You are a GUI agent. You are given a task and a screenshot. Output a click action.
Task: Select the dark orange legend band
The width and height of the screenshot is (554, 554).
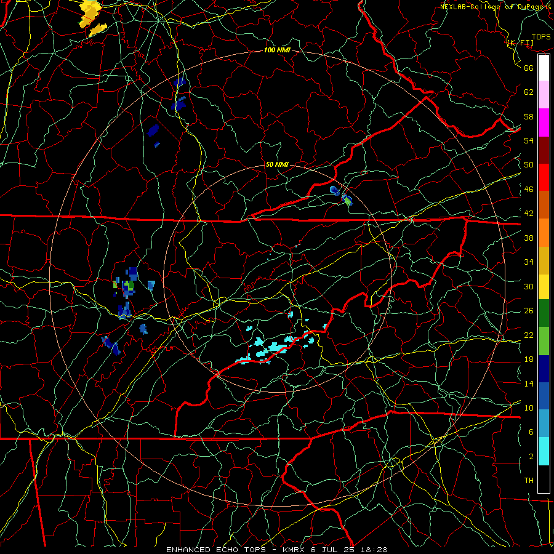(544, 205)
